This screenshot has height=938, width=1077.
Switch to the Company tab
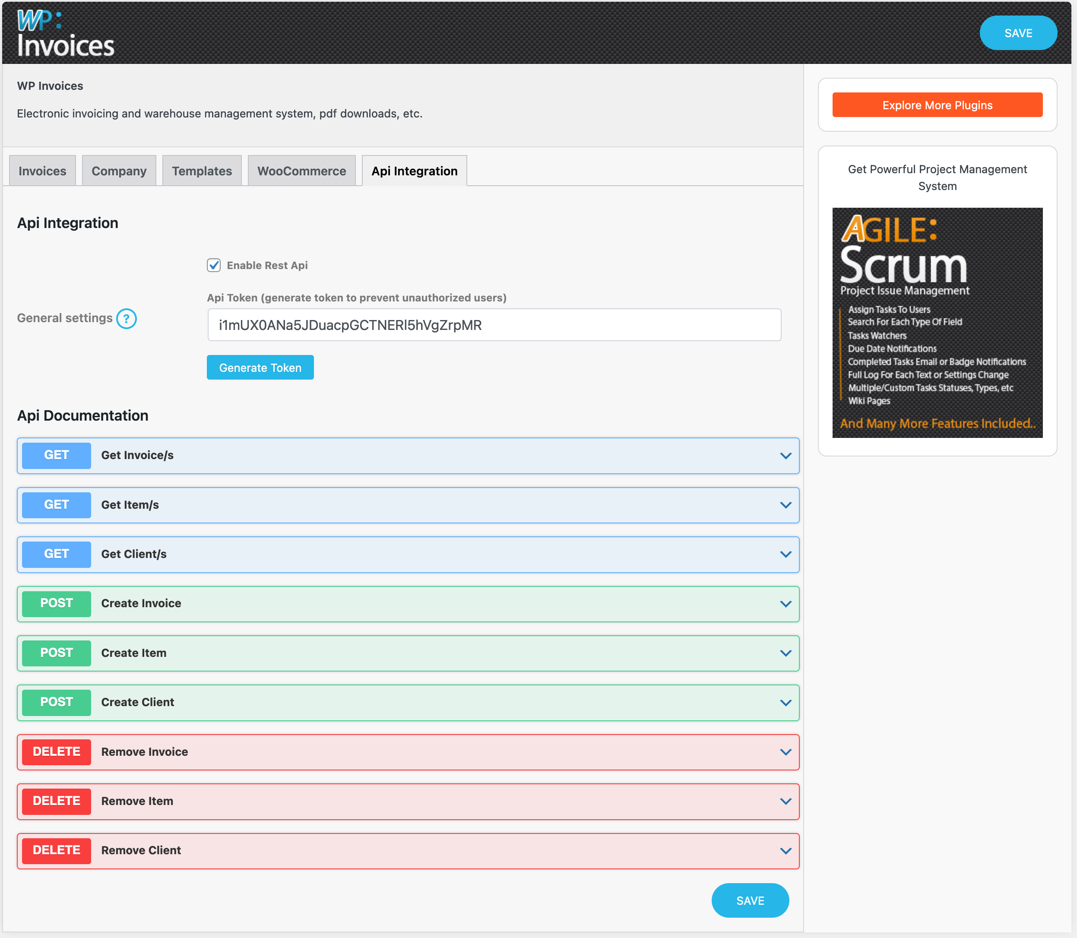(119, 171)
